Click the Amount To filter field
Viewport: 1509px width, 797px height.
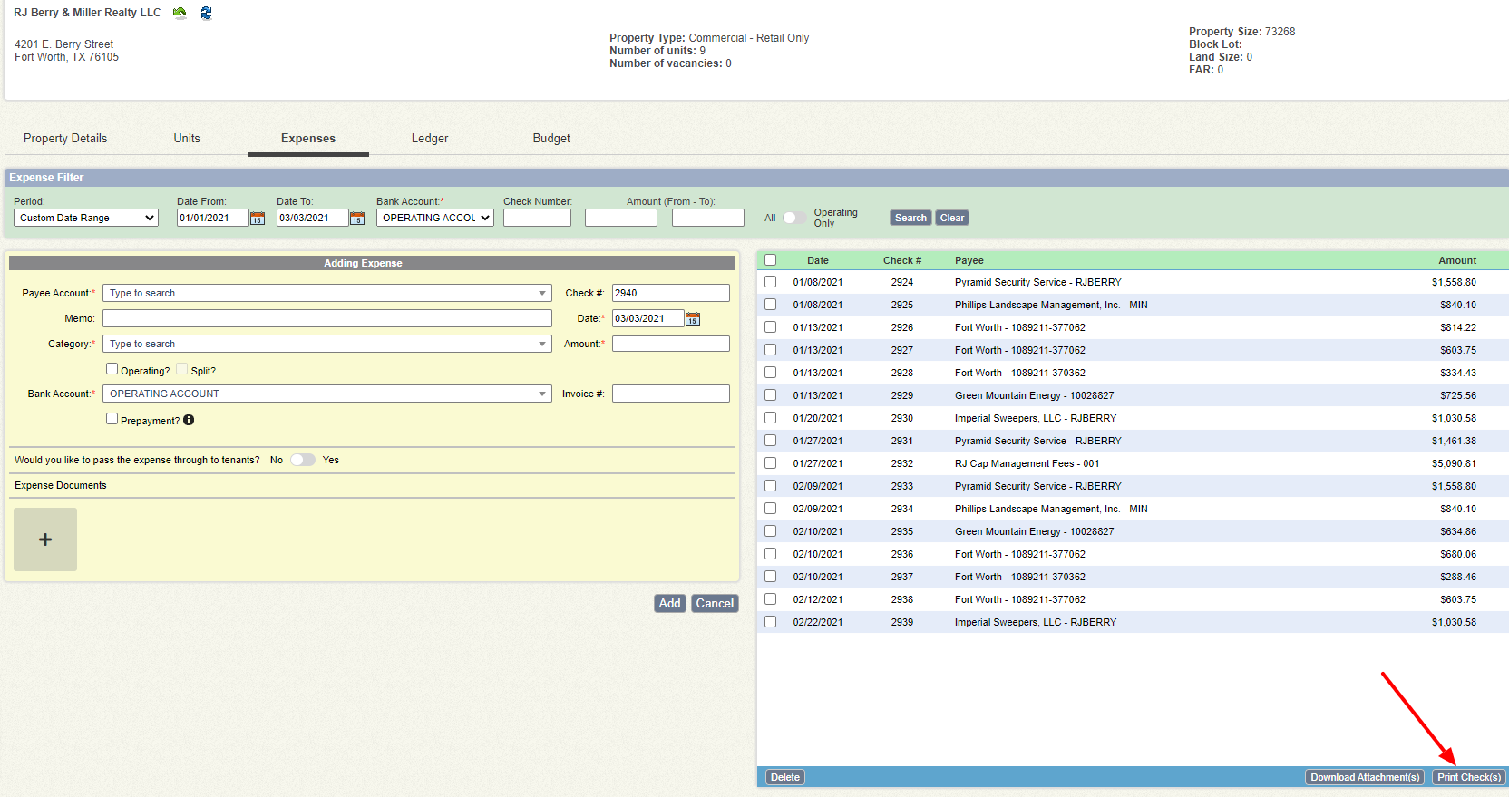click(708, 218)
